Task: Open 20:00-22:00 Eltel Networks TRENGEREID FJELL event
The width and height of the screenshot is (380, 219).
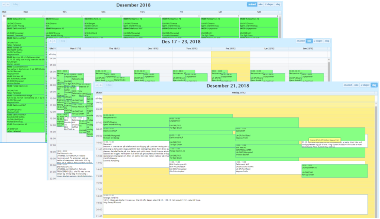Action: pyautogui.click(x=75, y=170)
